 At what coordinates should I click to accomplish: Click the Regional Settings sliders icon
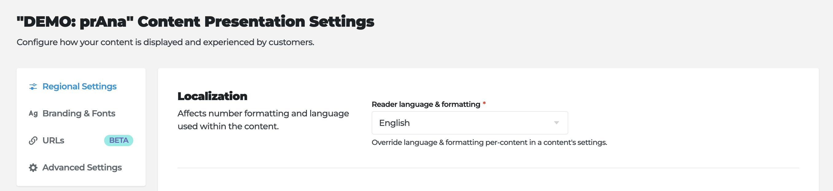33,87
